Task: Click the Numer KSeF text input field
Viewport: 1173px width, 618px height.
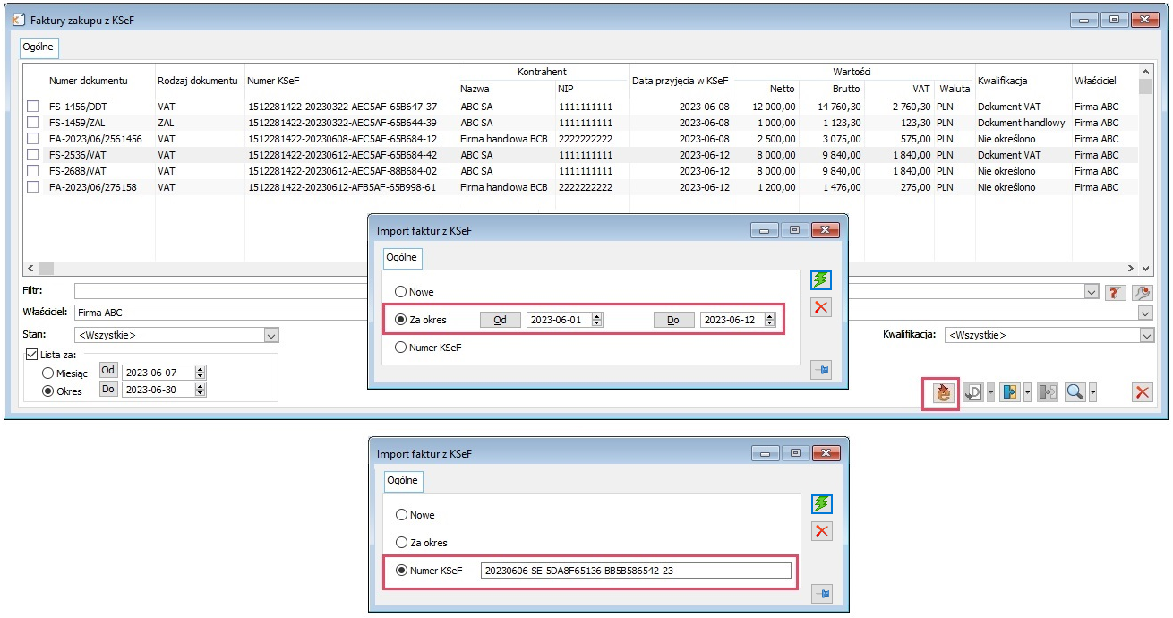Action: point(636,571)
